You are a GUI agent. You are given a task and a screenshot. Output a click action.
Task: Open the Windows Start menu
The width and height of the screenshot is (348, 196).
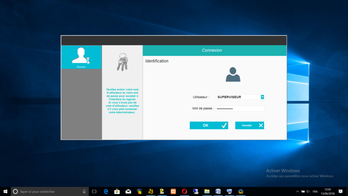pyautogui.click(x=5, y=192)
